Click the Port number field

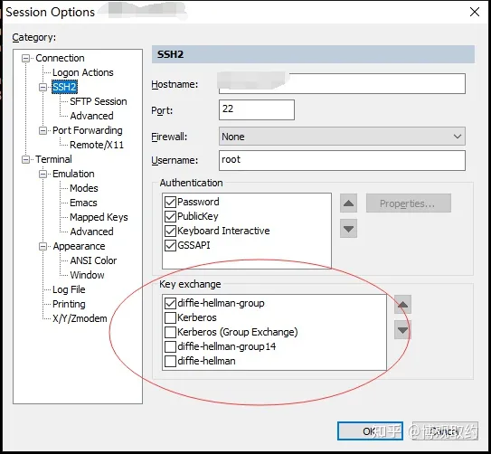pos(257,109)
